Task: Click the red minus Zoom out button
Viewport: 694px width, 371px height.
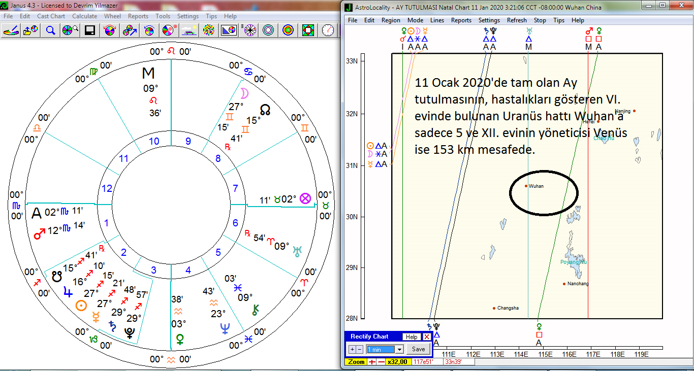Action: pyautogui.click(x=381, y=362)
